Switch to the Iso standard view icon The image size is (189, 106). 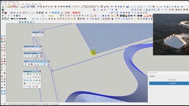point(38,6)
